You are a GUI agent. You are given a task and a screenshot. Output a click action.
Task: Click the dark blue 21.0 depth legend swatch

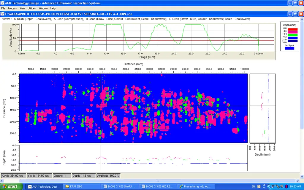[292, 41]
